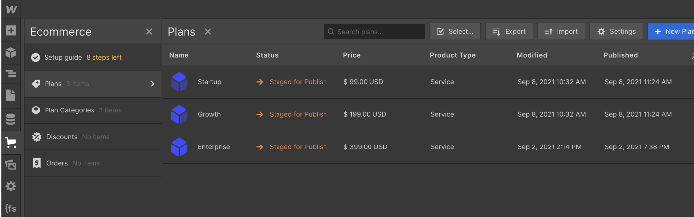Open Plan Categories in Ecommerce panel
Image resolution: width=694 pixels, height=217 pixels.
pos(69,110)
